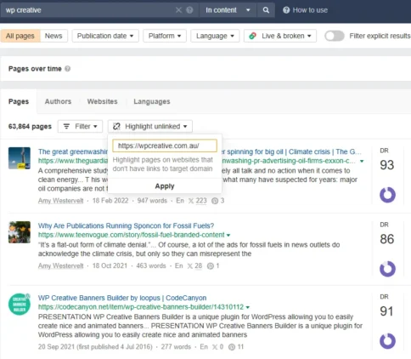This screenshot has width=411, height=359.
Task: Apply the highlight unlinked domain
Action: click(165, 186)
